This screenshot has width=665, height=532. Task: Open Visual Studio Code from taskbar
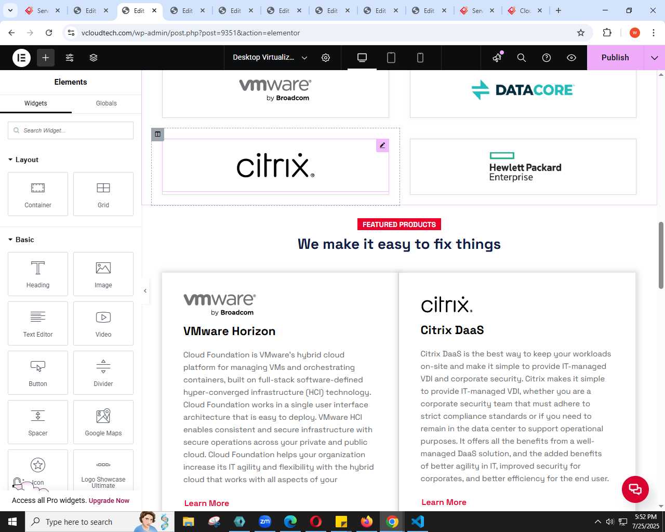click(x=418, y=522)
